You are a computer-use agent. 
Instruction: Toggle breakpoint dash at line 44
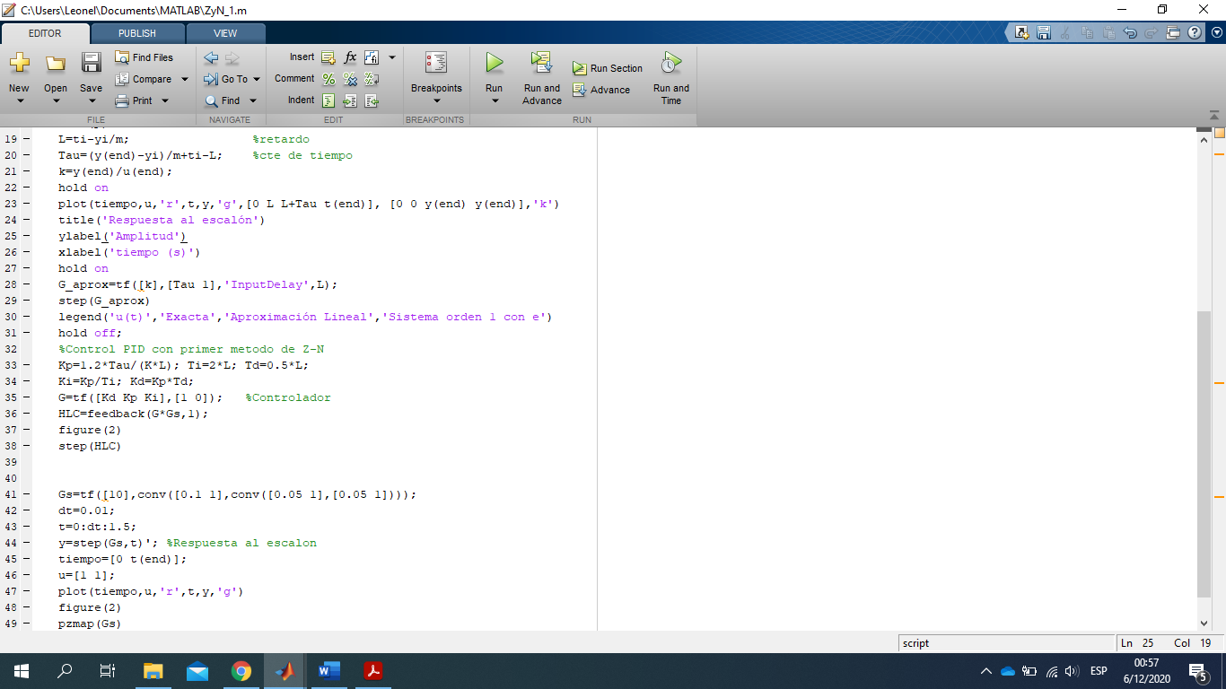pyautogui.click(x=25, y=543)
